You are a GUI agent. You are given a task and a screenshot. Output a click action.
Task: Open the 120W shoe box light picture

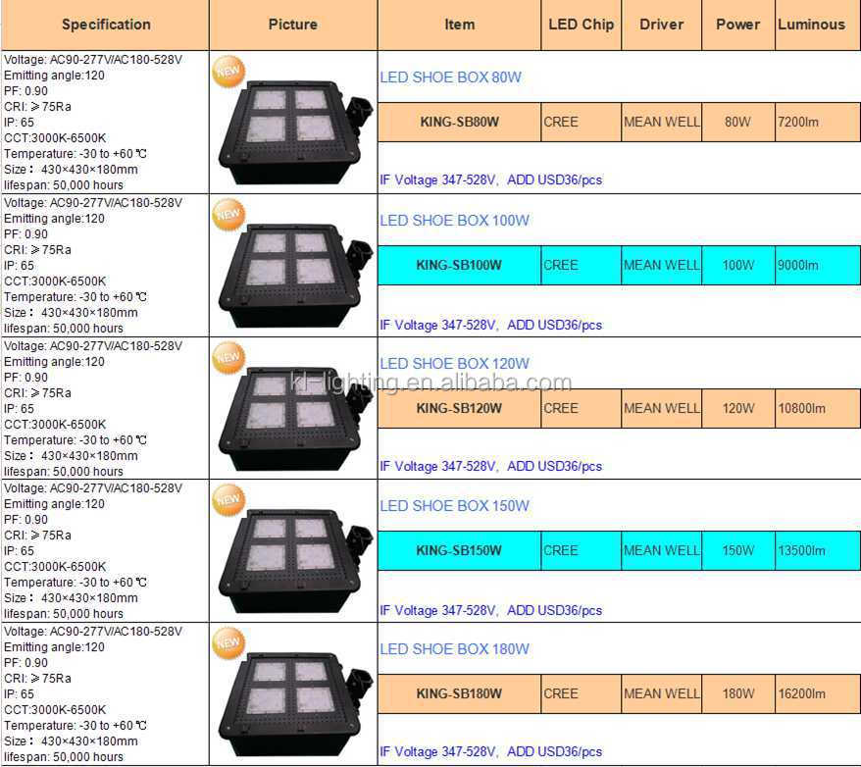coord(296,419)
